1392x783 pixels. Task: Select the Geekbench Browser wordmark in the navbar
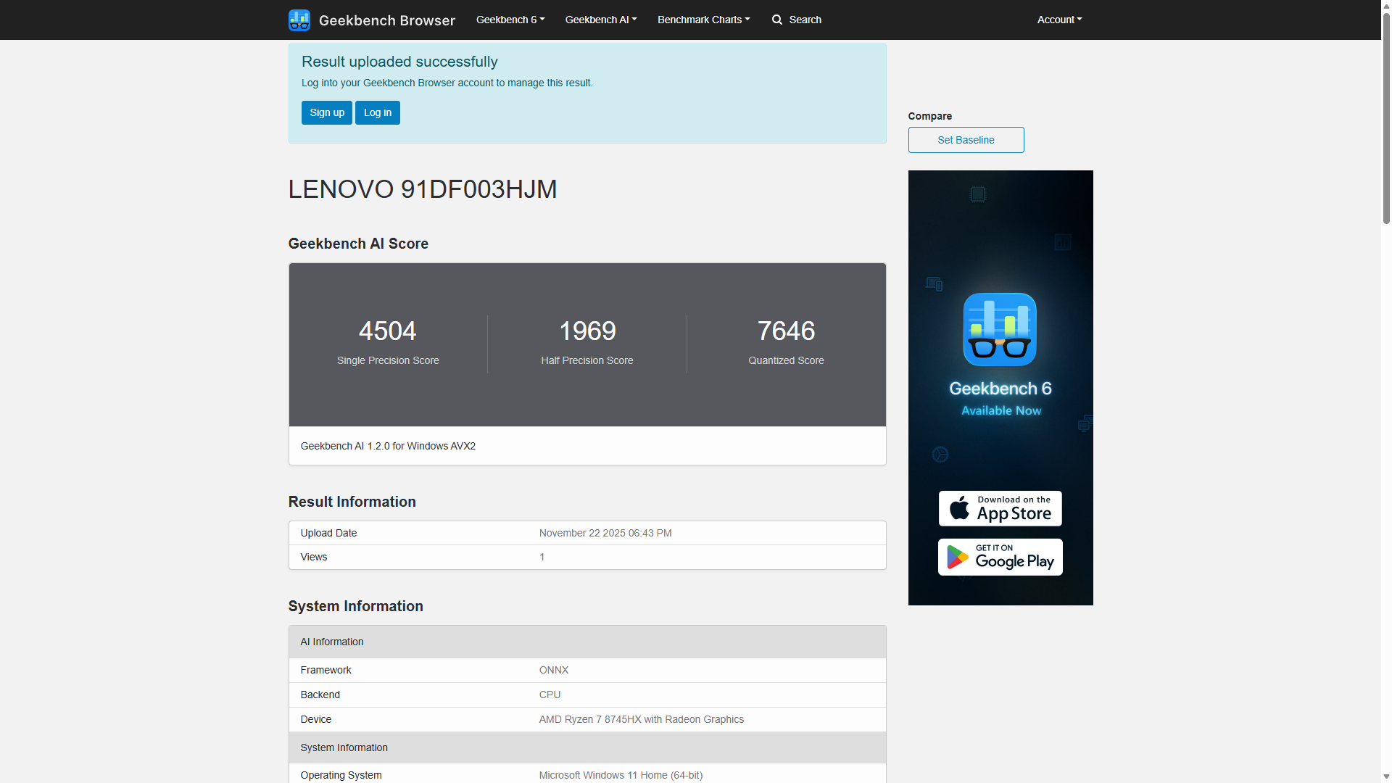tap(386, 20)
